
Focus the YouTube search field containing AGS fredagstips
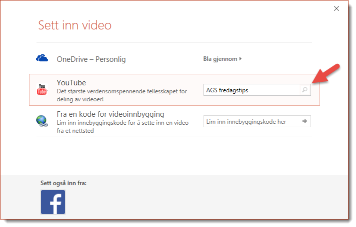(x=250, y=90)
